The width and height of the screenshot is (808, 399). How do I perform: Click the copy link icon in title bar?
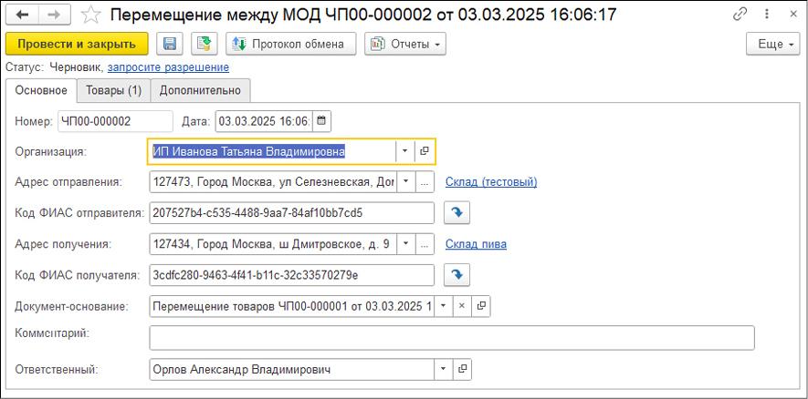(x=740, y=15)
